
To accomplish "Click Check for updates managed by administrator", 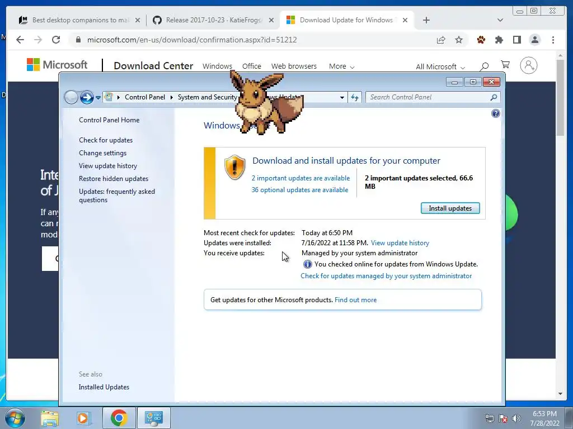I will pyautogui.click(x=386, y=276).
